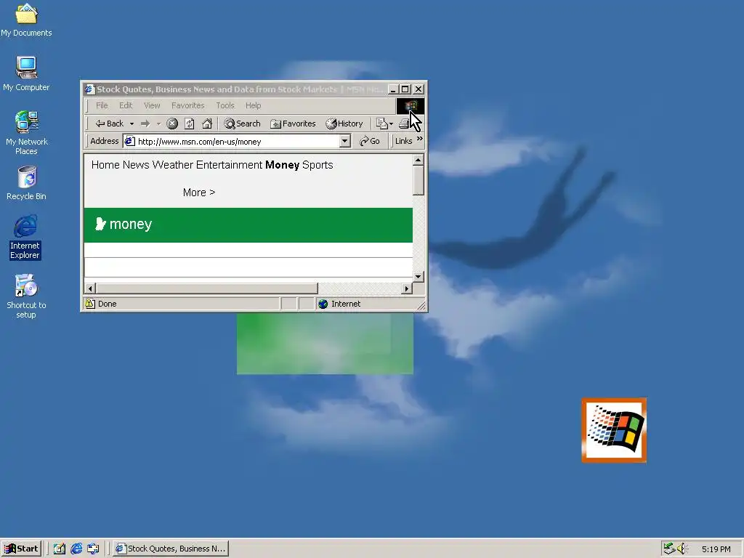Select the Internet Explorer desktop icon
The image size is (744, 558).
tap(25, 238)
